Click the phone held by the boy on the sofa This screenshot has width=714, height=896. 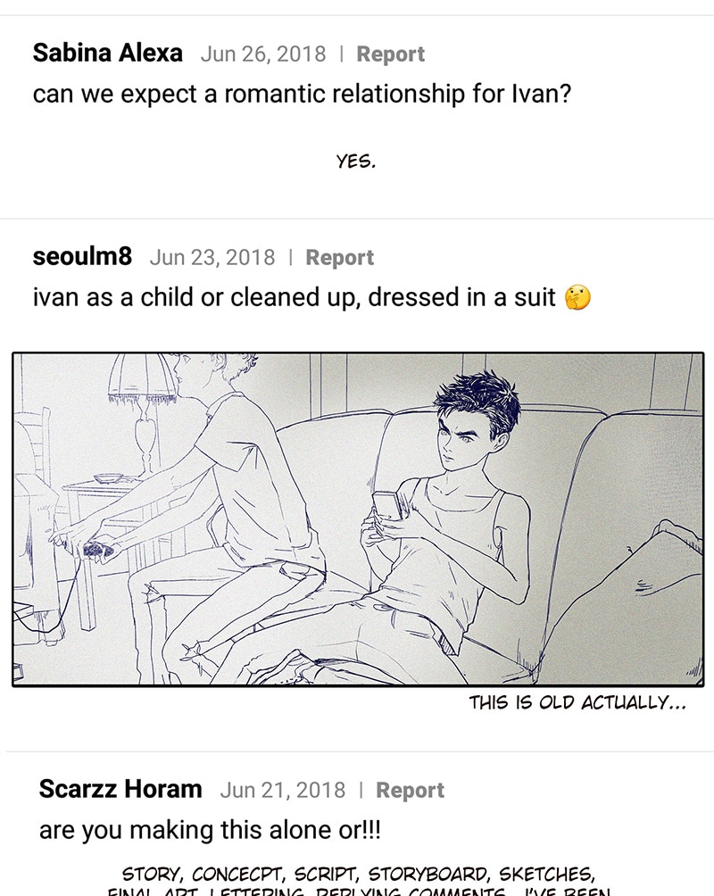[386, 507]
